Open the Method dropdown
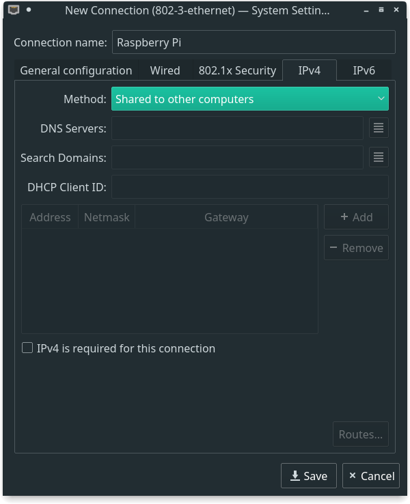410x504 pixels. coord(249,99)
